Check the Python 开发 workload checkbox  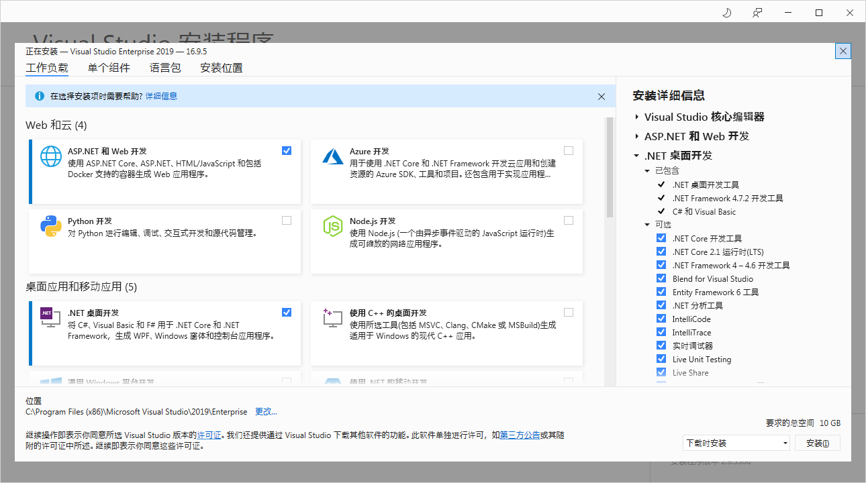click(287, 220)
